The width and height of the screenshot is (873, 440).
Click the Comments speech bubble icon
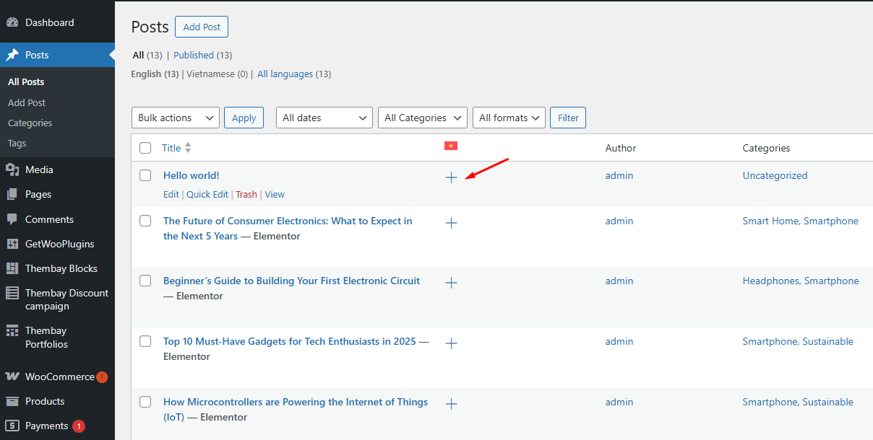12,219
